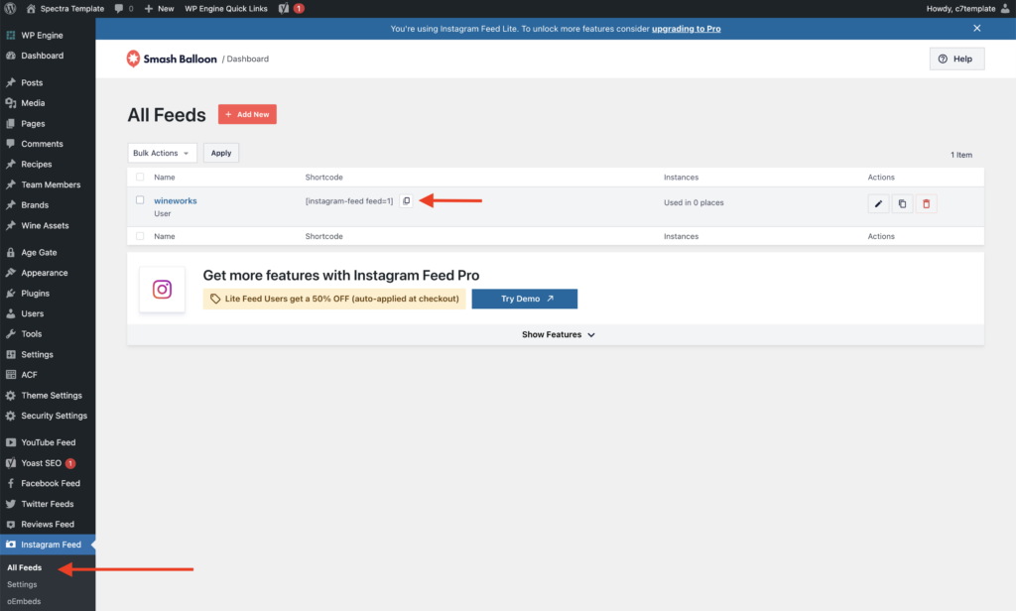Dismiss the Instagram Feed Lite notice
The height and width of the screenshot is (611, 1016).
(976, 29)
